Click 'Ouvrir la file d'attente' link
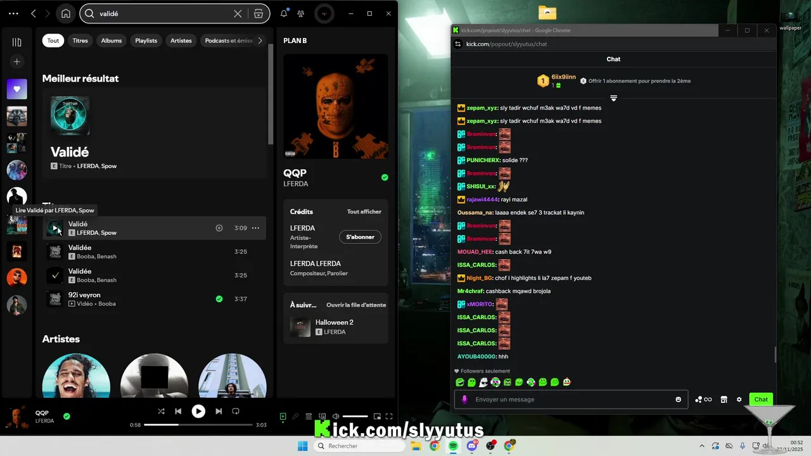 pyautogui.click(x=356, y=305)
